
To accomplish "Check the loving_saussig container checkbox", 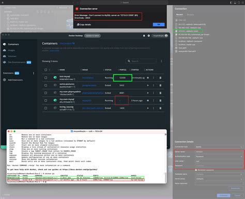I will coord(45,108).
